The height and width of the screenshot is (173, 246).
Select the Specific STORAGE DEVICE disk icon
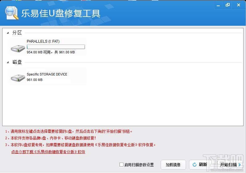tap(18, 78)
